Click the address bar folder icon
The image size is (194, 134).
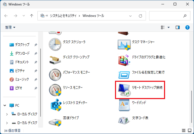click(x=42, y=16)
